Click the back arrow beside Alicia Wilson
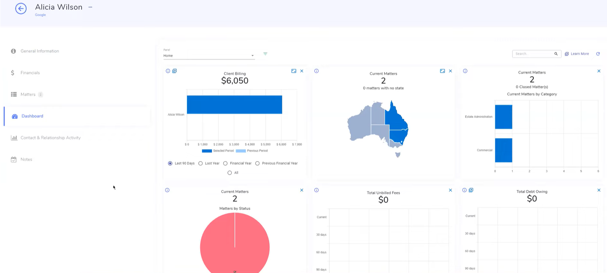Screen dimensions: 607x273 [x=21, y=8]
